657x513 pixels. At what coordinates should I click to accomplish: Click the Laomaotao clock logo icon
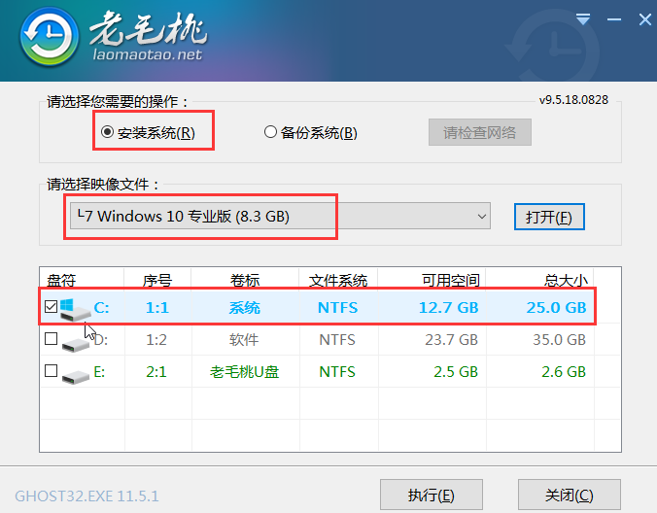pyautogui.click(x=50, y=37)
